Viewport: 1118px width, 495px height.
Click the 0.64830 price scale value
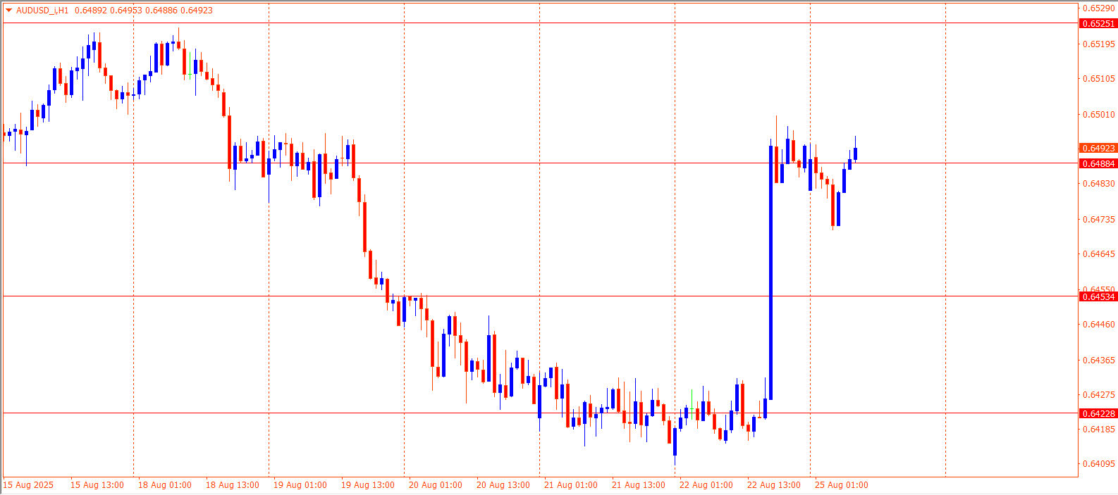[x=1098, y=183]
